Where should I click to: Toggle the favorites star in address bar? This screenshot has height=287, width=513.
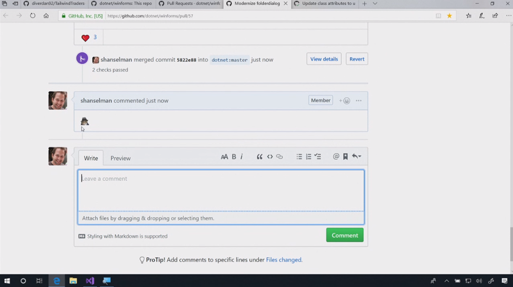coord(449,16)
